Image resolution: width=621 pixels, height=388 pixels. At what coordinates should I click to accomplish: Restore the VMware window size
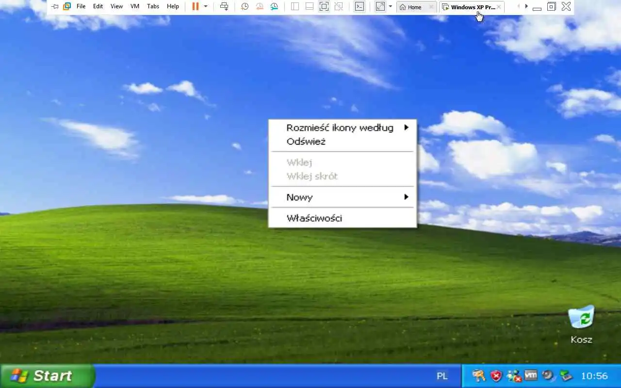point(551,7)
